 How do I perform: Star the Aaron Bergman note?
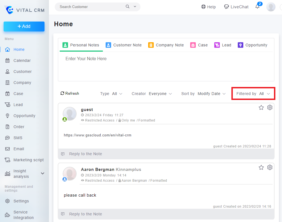tap(261, 167)
